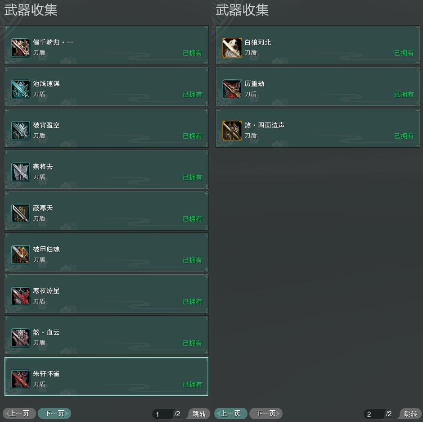Select the 破甲归魂 weapon icon

(21, 255)
